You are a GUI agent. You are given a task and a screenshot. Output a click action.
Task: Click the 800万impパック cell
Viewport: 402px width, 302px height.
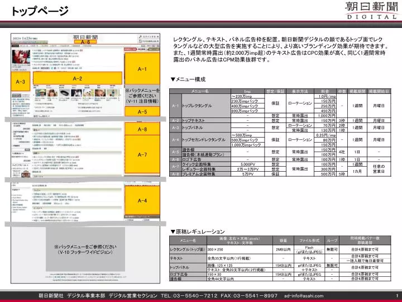(x=248, y=111)
